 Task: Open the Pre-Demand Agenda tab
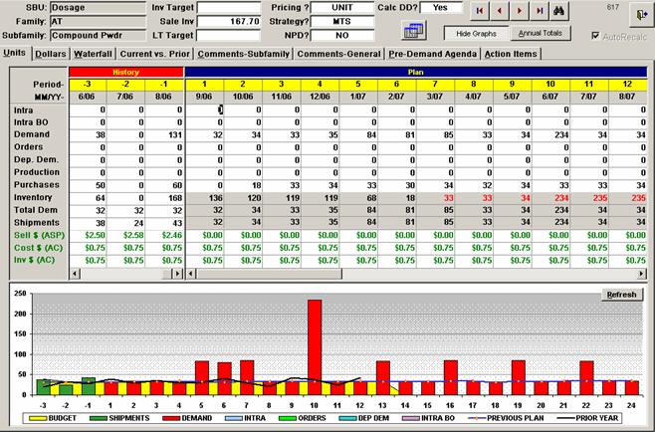[432, 54]
